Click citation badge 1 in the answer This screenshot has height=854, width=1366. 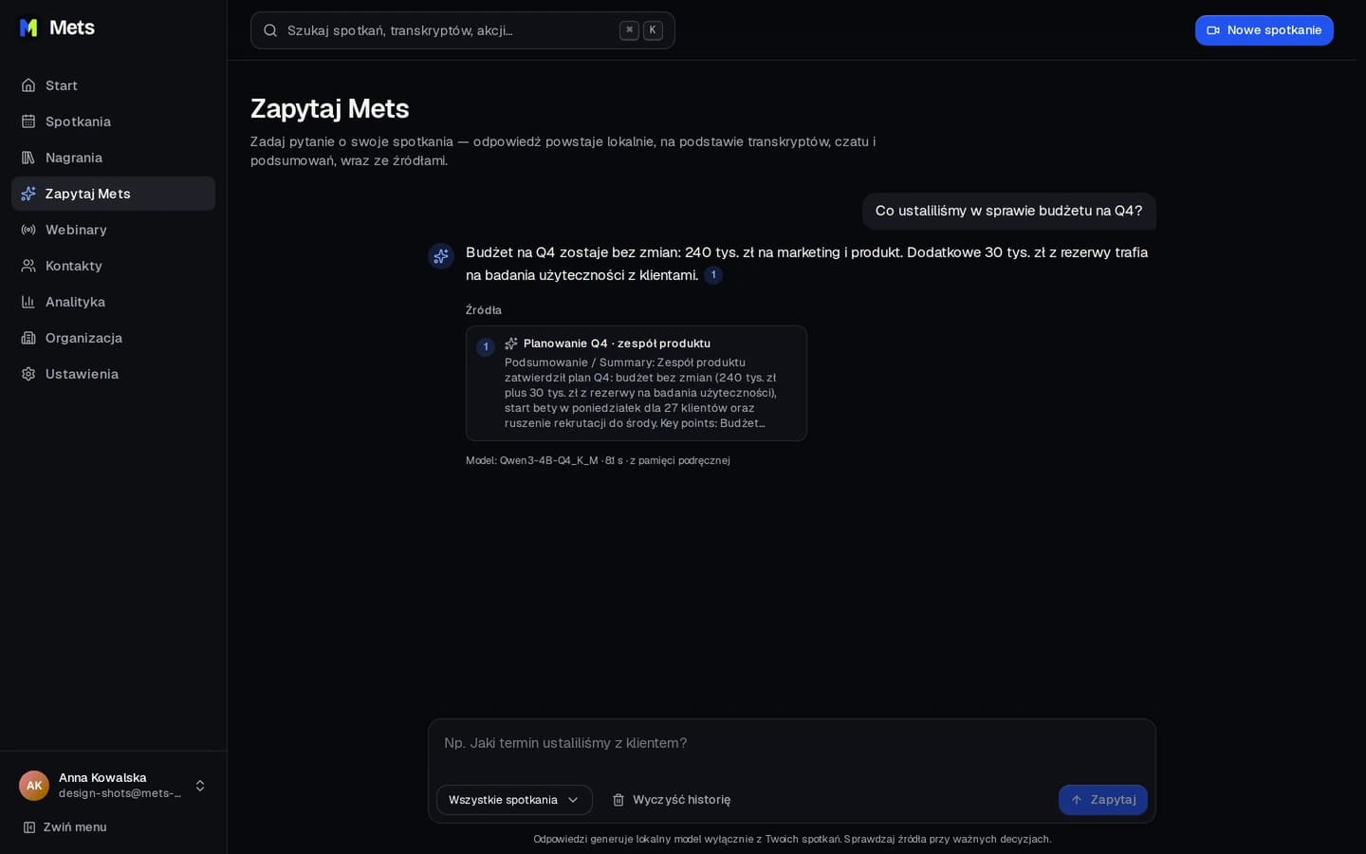point(713,275)
